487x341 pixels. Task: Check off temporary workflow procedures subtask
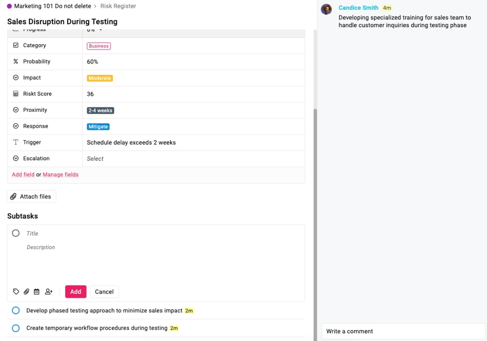(x=16, y=328)
